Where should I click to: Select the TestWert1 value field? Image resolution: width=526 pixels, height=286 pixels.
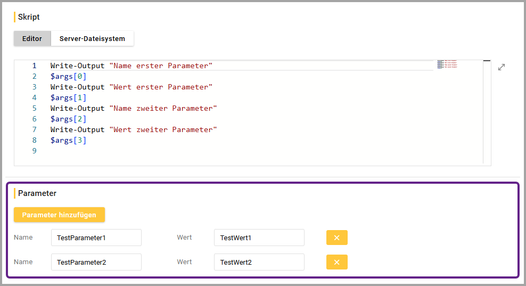point(259,238)
